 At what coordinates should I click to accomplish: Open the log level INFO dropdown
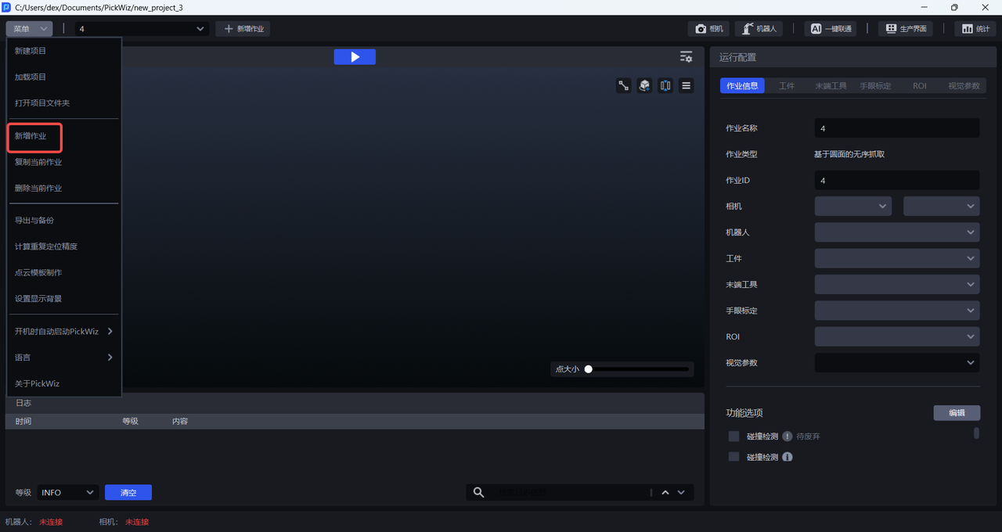(67, 493)
